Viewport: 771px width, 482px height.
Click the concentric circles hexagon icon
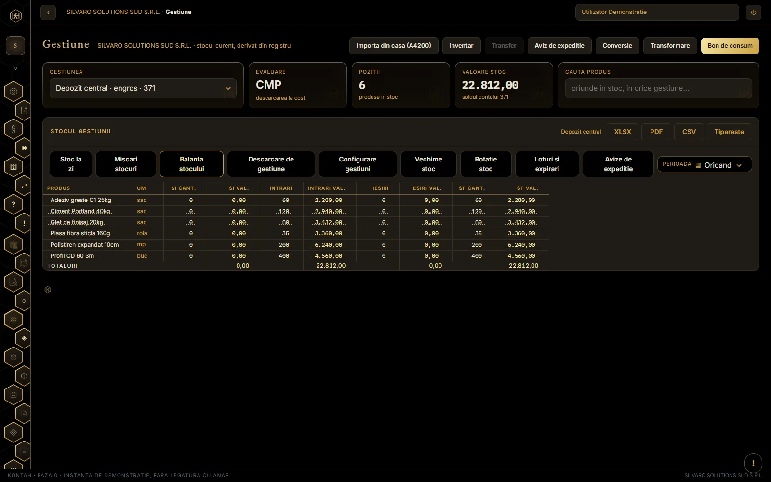tap(13, 92)
